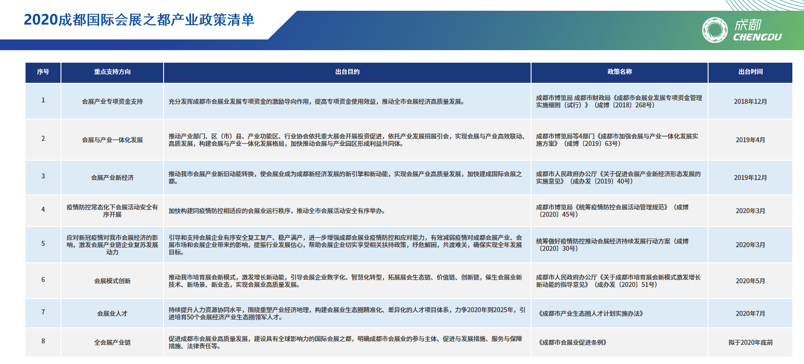804x364 pixels.
Task: Click purpose text starting 加快构建同疫情防控相适应
Action: click(x=278, y=211)
